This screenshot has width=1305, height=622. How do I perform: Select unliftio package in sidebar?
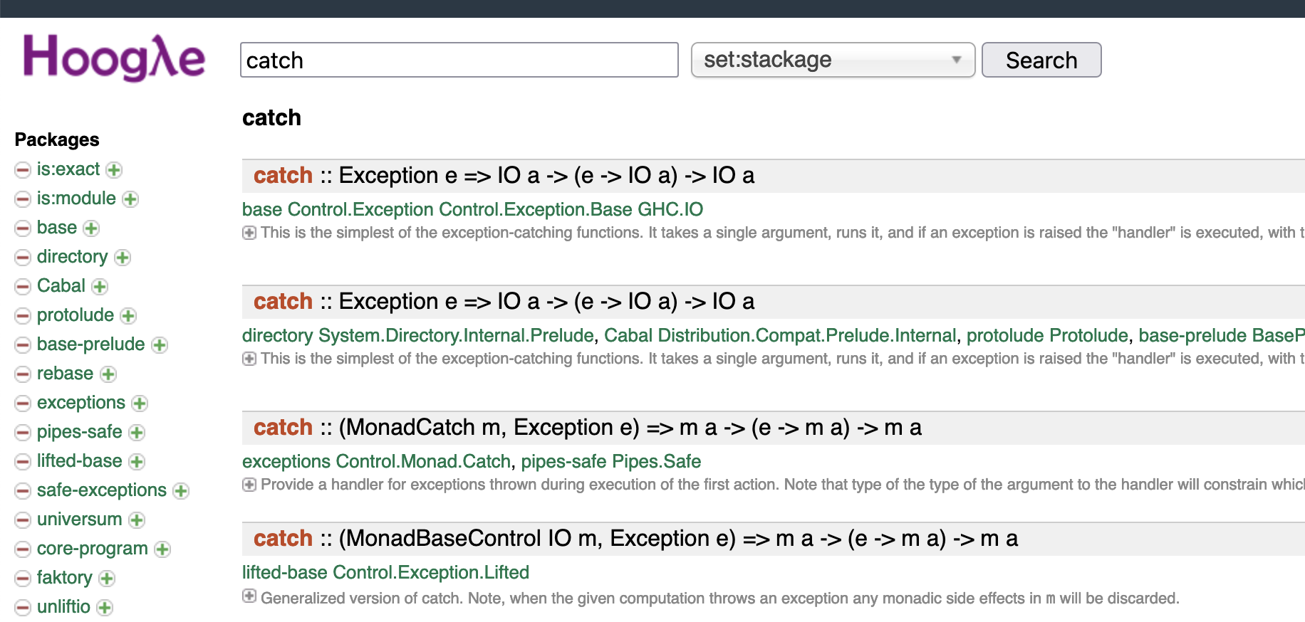[x=64, y=607]
